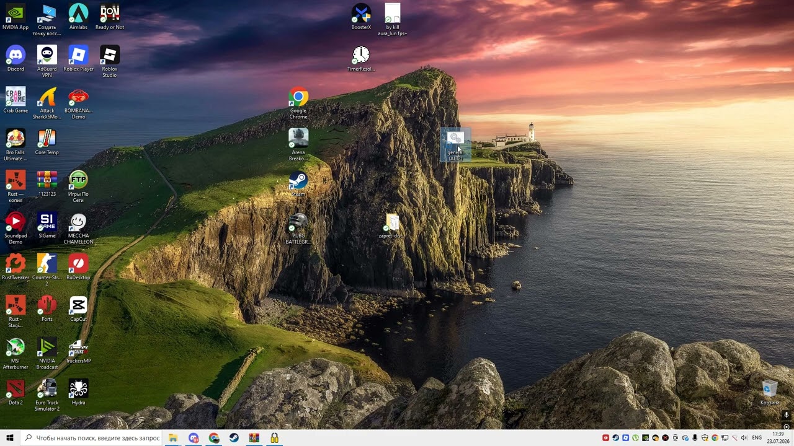
Task: Select the MSI Afterburner icon
Action: point(16,352)
